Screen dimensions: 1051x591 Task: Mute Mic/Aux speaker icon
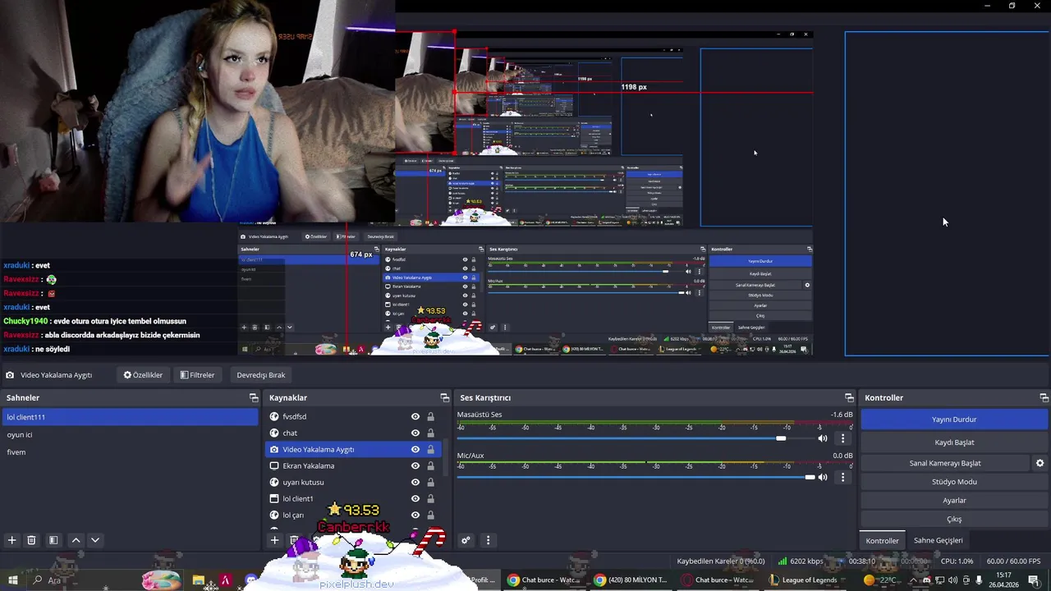[823, 477]
